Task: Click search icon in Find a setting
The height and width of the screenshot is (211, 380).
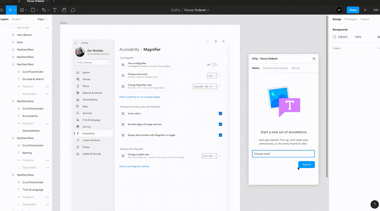Action: point(109,62)
